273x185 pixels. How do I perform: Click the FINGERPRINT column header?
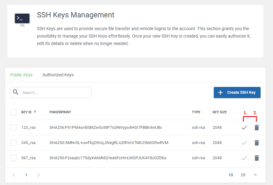tap(60, 112)
